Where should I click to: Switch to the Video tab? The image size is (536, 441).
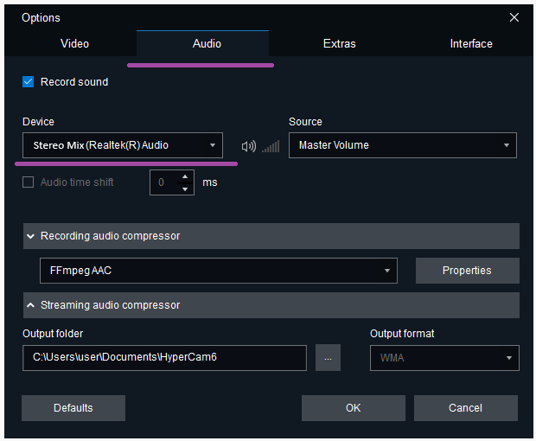[74, 43]
